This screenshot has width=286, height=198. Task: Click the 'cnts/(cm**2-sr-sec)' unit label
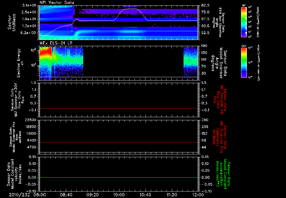pyautogui.click(x=258, y=22)
